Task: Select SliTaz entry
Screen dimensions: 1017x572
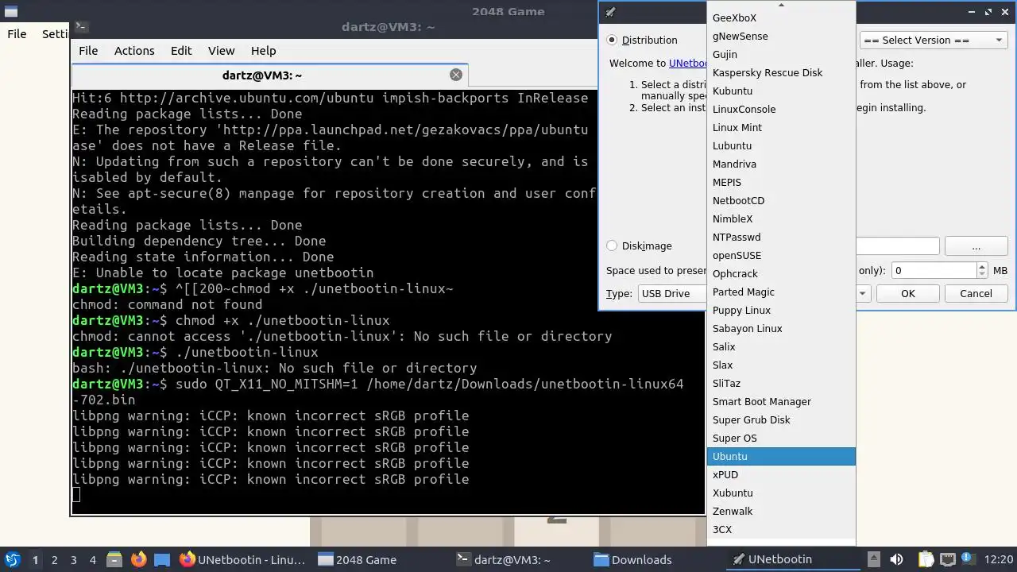Action: click(x=781, y=383)
